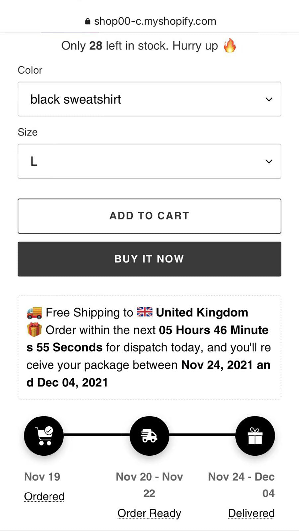Open the Size dropdown showing L
The image size is (299, 531).
[149, 161]
